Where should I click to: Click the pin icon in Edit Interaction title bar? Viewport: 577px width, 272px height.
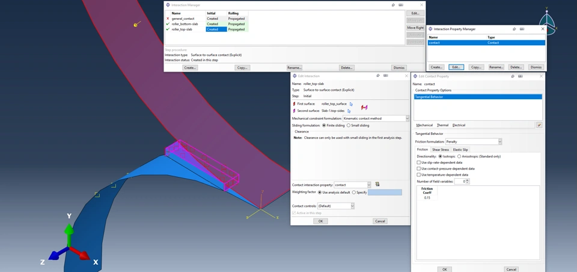pyautogui.click(x=378, y=76)
